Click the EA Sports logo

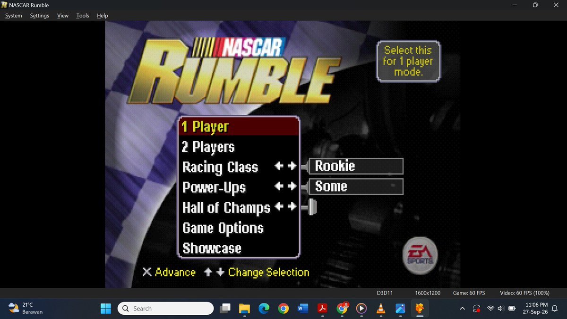(420, 256)
